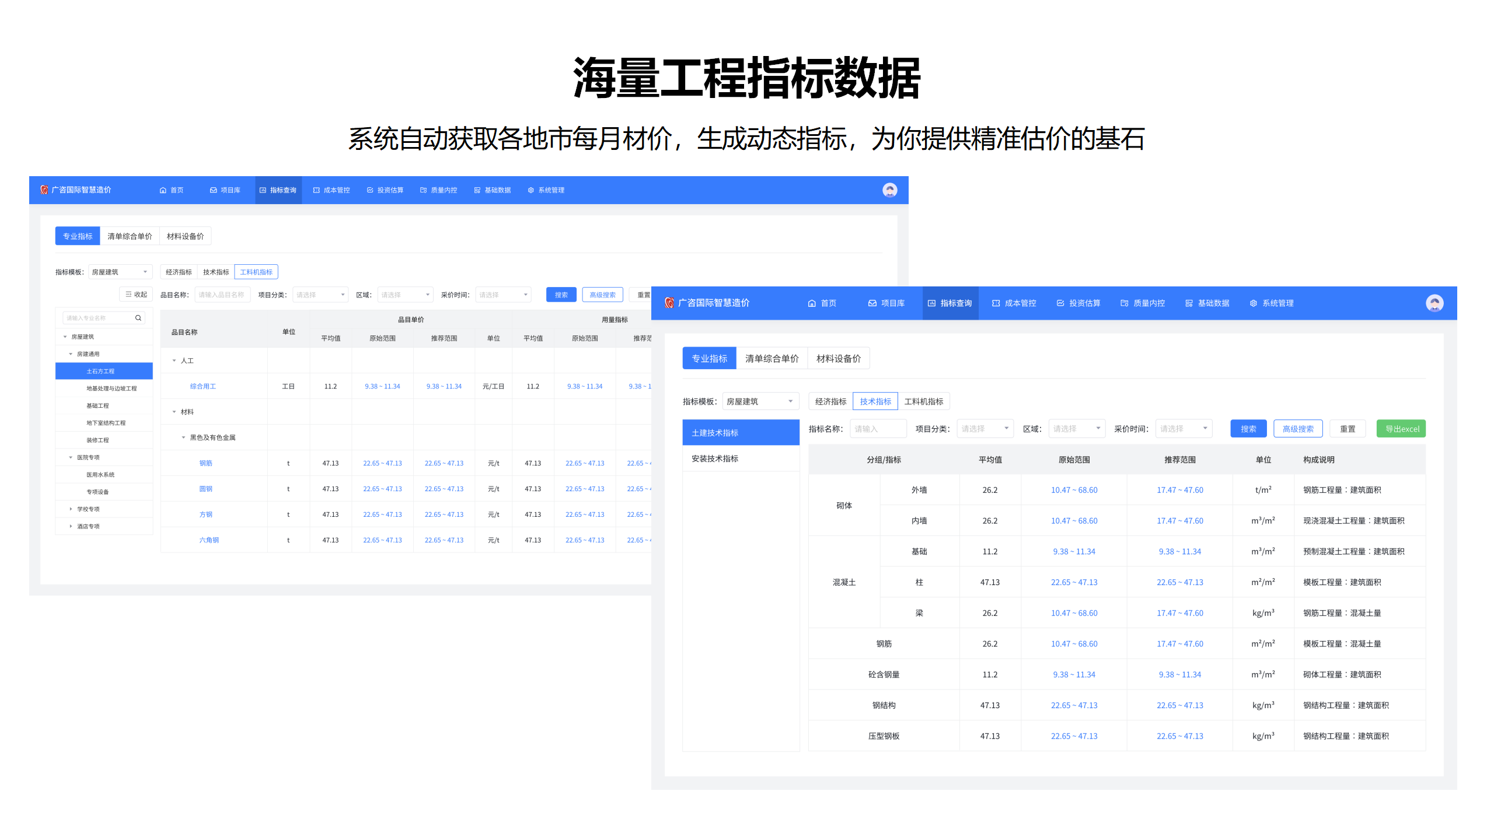This screenshot has width=1494, height=840.
Task: Open the 项目库 module
Action: tap(891, 303)
